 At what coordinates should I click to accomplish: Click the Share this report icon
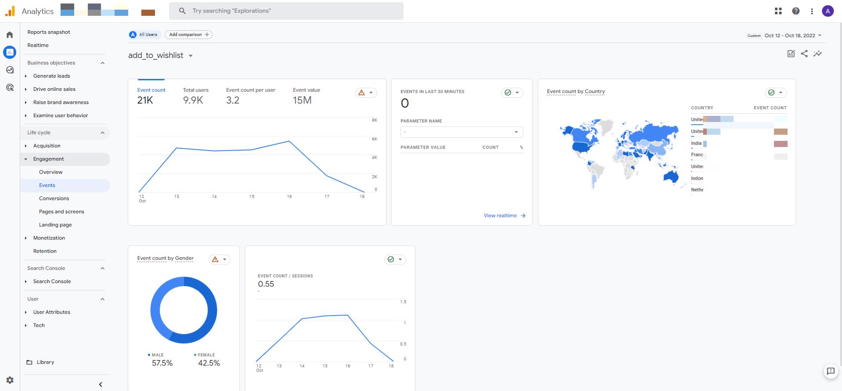point(804,54)
